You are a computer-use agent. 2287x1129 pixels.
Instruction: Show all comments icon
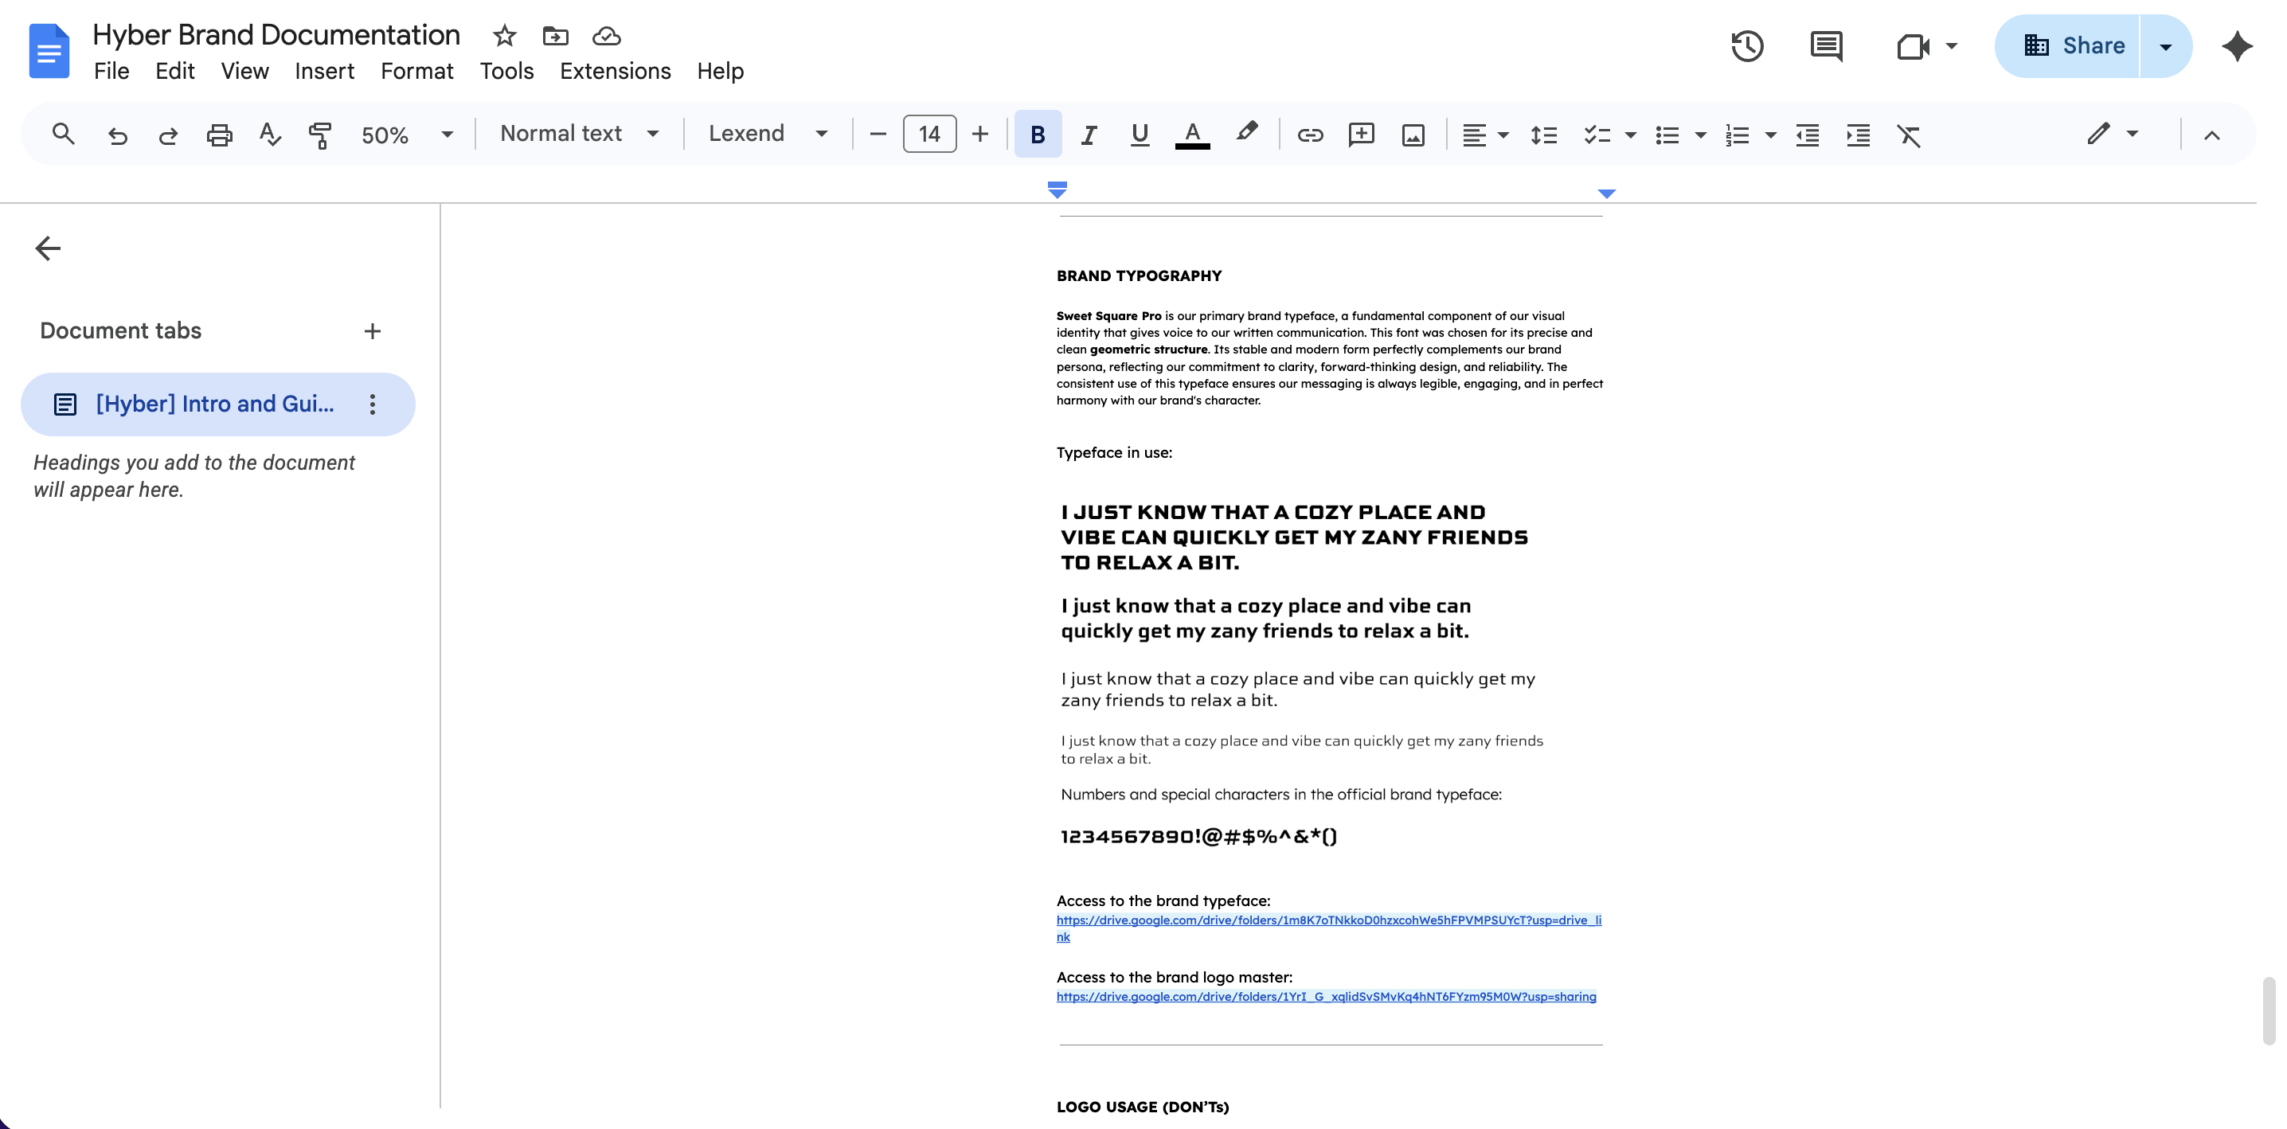[x=1826, y=46]
